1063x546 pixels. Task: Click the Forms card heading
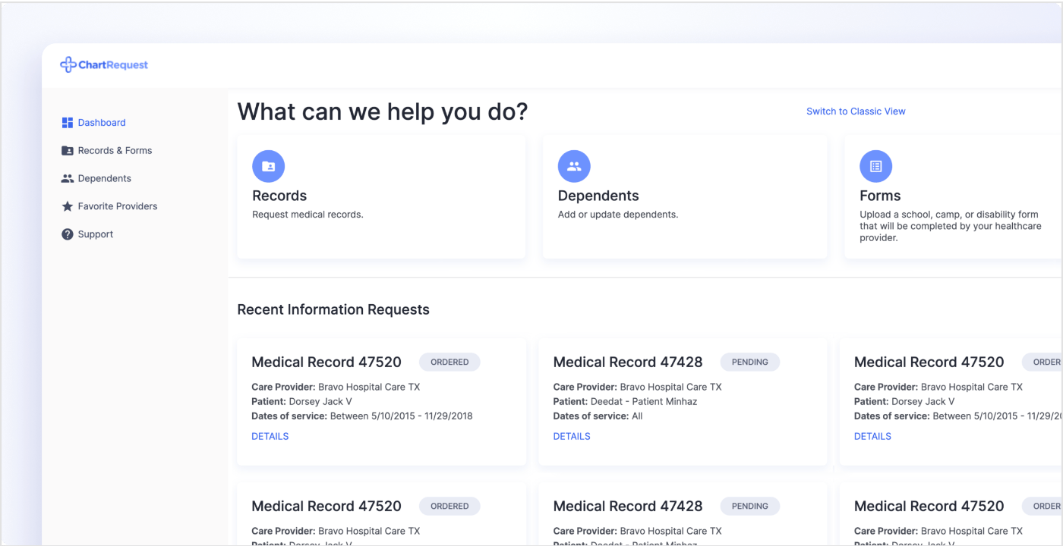click(x=880, y=196)
